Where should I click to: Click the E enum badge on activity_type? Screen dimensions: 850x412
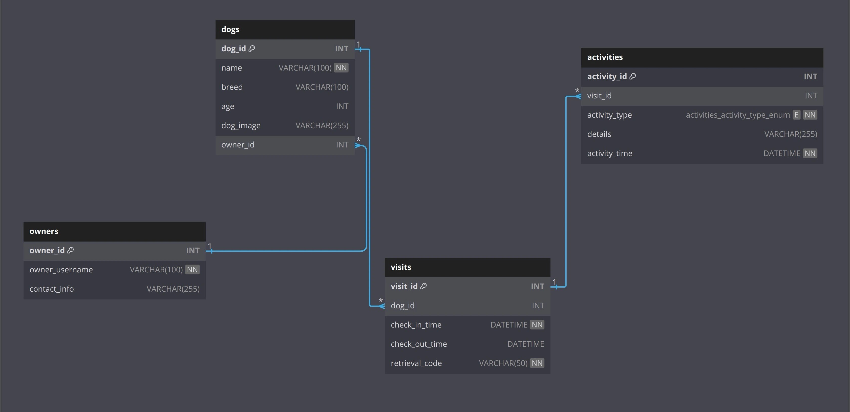pos(796,115)
